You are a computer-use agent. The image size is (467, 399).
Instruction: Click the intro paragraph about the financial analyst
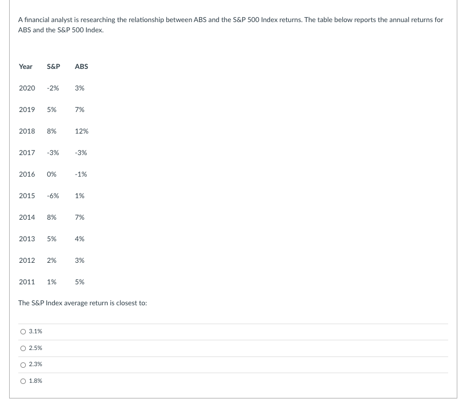pyautogui.click(x=230, y=25)
